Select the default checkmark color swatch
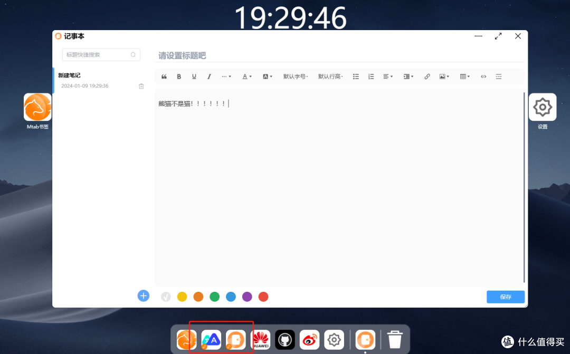 (166, 297)
